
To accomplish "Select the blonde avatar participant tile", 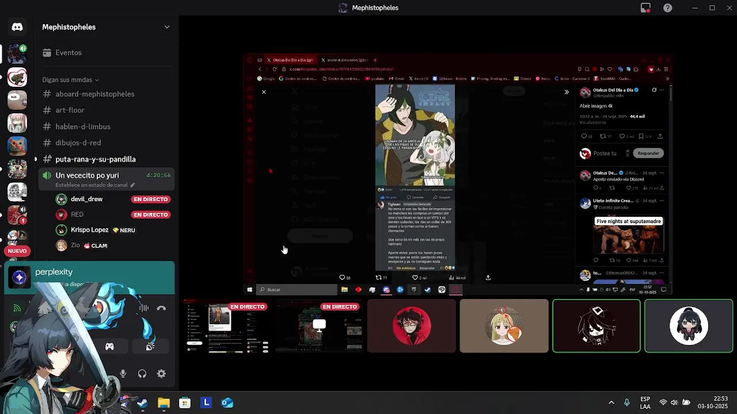I will pos(504,326).
